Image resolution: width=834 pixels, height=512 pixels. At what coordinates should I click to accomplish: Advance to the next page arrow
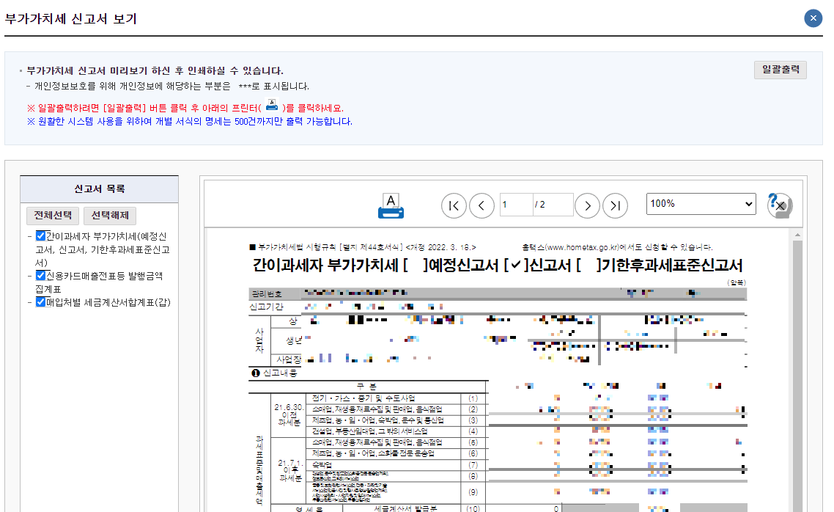(x=587, y=205)
